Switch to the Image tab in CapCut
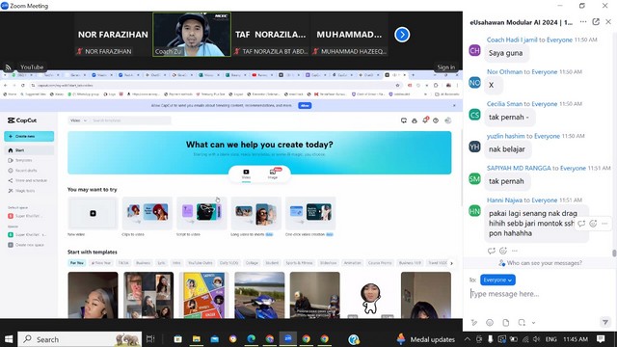 pyautogui.click(x=273, y=173)
